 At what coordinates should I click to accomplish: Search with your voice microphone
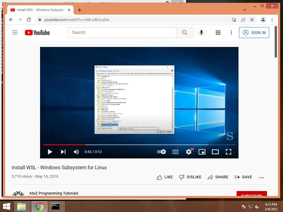pos(201,33)
